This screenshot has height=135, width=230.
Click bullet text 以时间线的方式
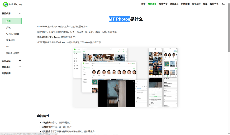49,122
